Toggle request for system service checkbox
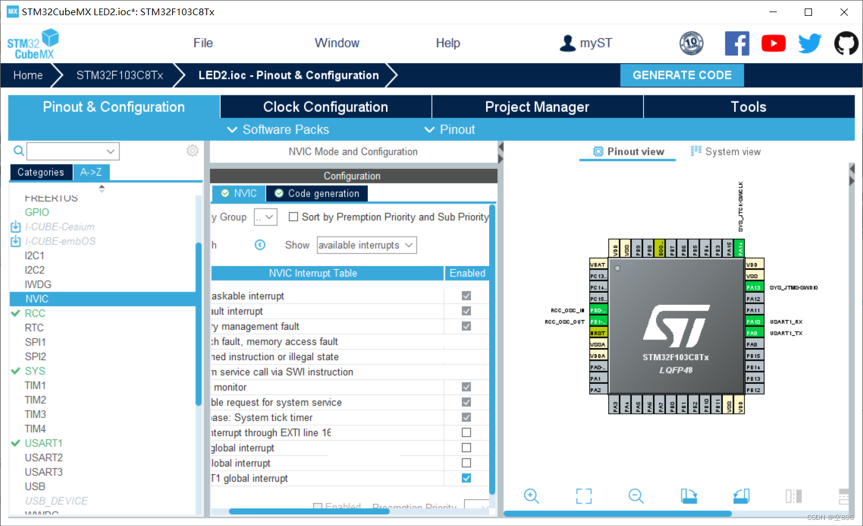 tap(466, 402)
